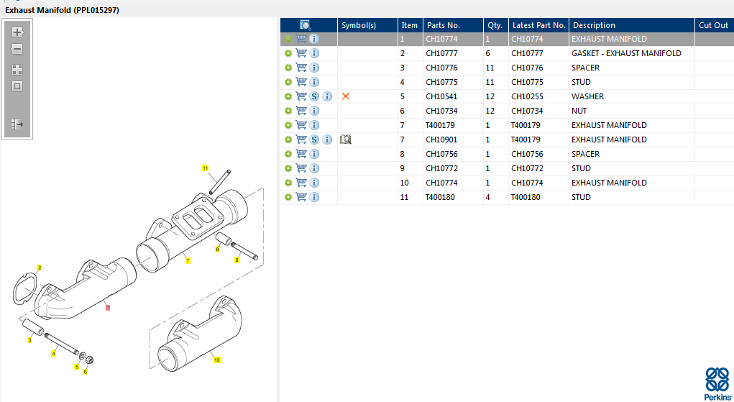View supersession S icon for CH10541 washer
The width and height of the screenshot is (734, 402).
pyautogui.click(x=315, y=96)
